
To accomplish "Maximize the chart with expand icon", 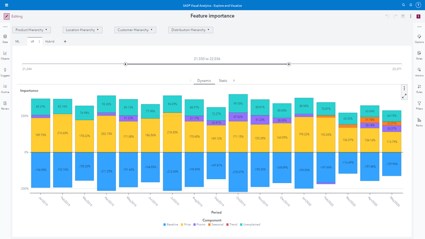I will click(404, 96).
